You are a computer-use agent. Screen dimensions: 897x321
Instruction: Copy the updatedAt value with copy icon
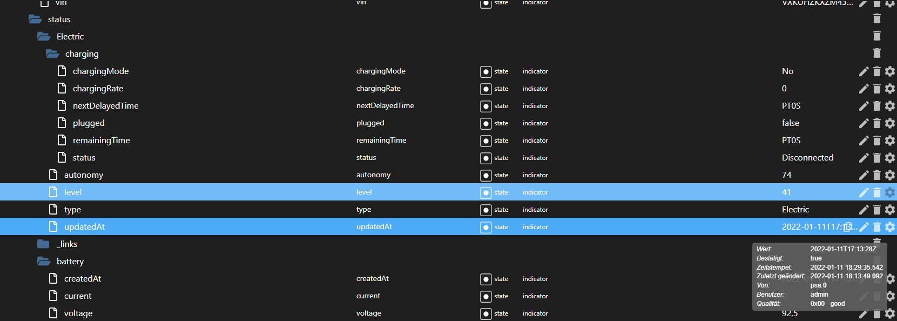click(x=848, y=227)
